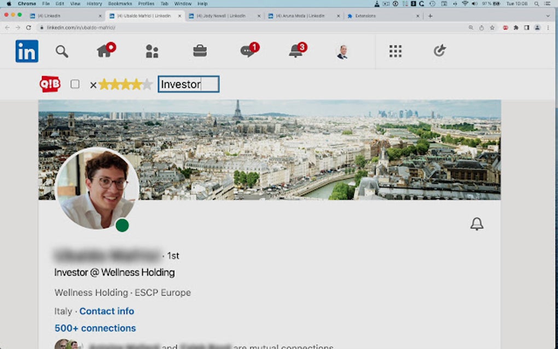This screenshot has width=558, height=349.
Task: Ring the bell on this profile page
Action: tap(476, 224)
